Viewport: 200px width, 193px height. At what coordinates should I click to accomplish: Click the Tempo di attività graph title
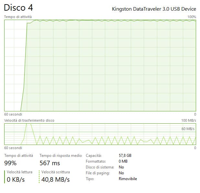(18, 17)
